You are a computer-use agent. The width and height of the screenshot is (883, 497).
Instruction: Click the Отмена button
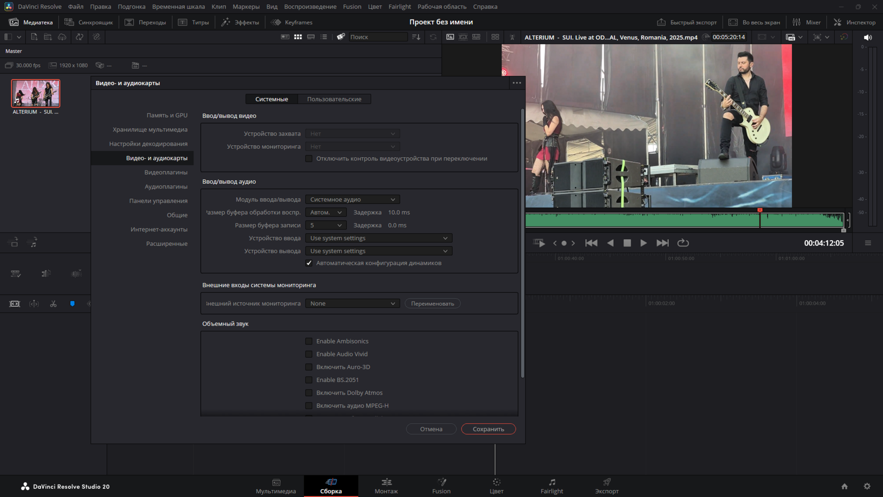(x=431, y=429)
